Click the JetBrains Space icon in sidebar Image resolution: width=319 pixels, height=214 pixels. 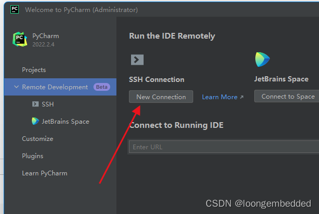(x=35, y=121)
